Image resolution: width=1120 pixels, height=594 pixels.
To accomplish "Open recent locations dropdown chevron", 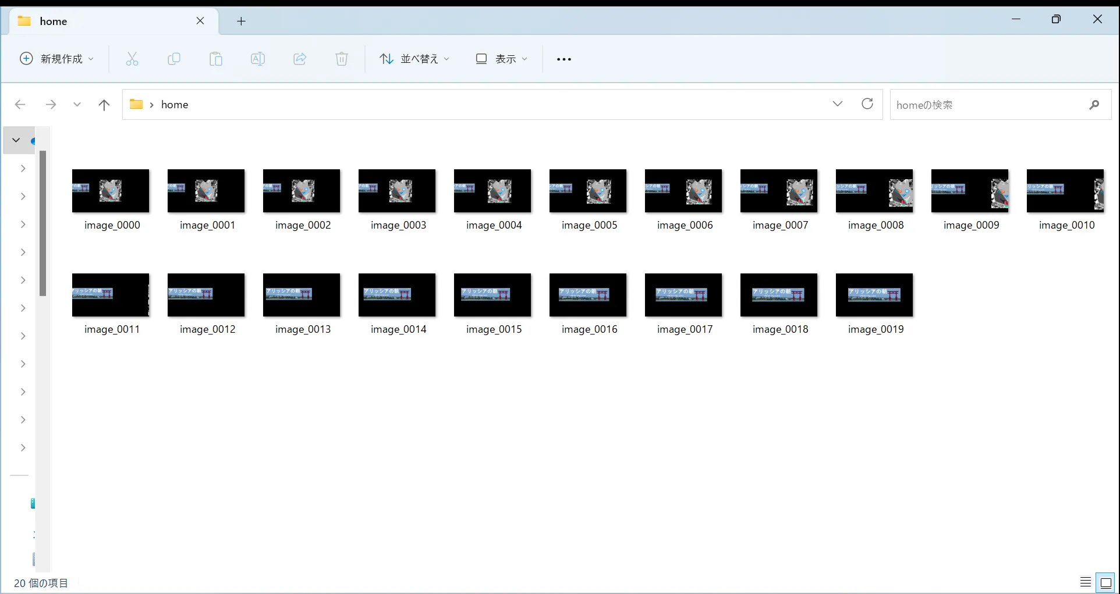I will 77,105.
